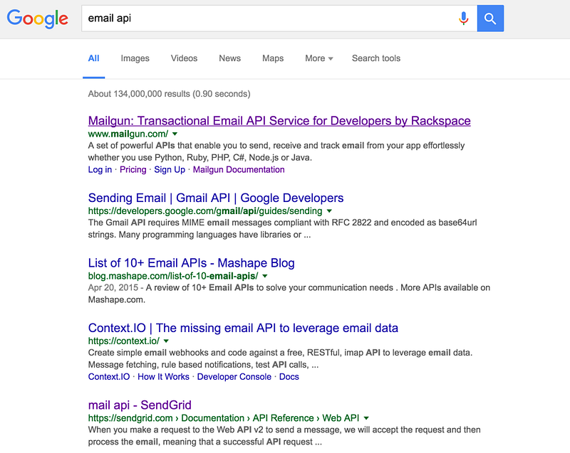
Task: Open Sending Email Gmail API result
Action: [x=216, y=198]
